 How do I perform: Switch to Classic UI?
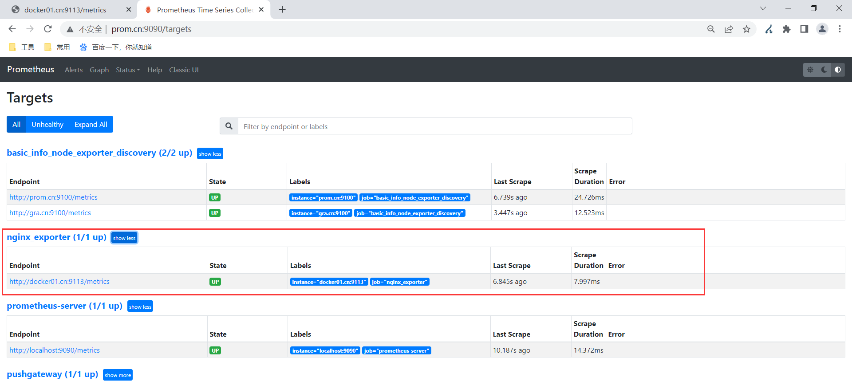184,70
